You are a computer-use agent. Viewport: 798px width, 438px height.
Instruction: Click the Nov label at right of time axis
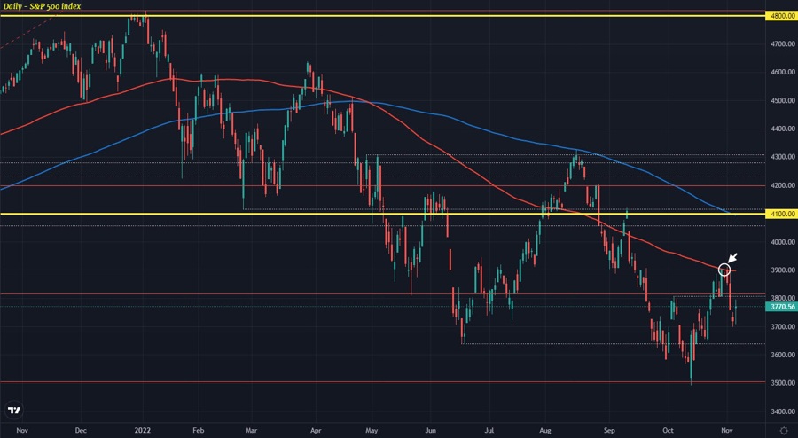727,430
